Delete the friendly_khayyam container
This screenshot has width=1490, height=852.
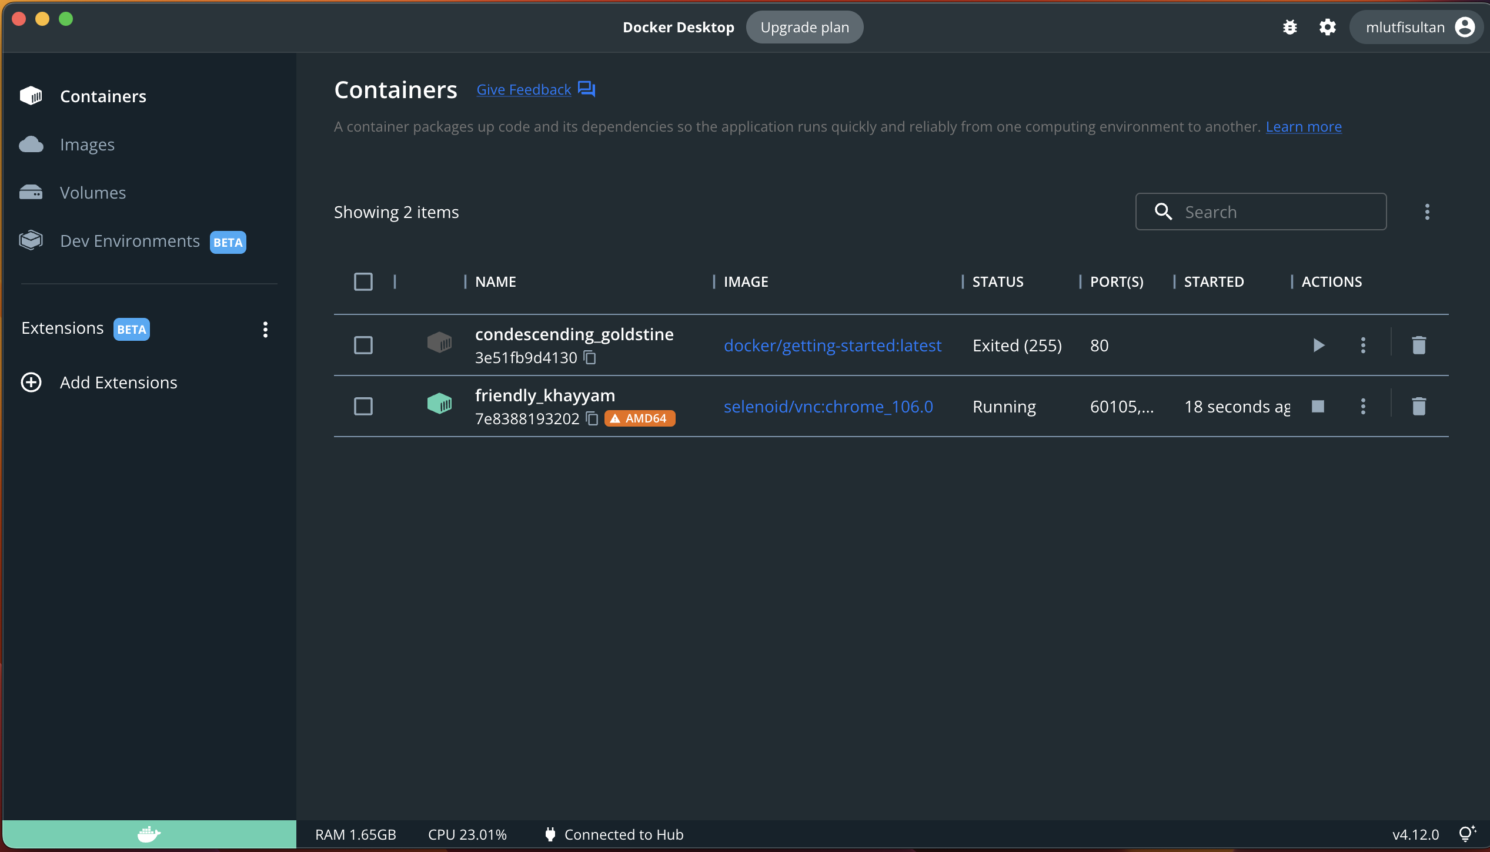[x=1418, y=406]
